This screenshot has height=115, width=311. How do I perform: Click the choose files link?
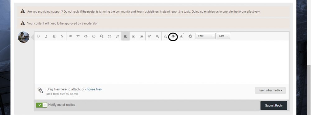tap(95, 89)
